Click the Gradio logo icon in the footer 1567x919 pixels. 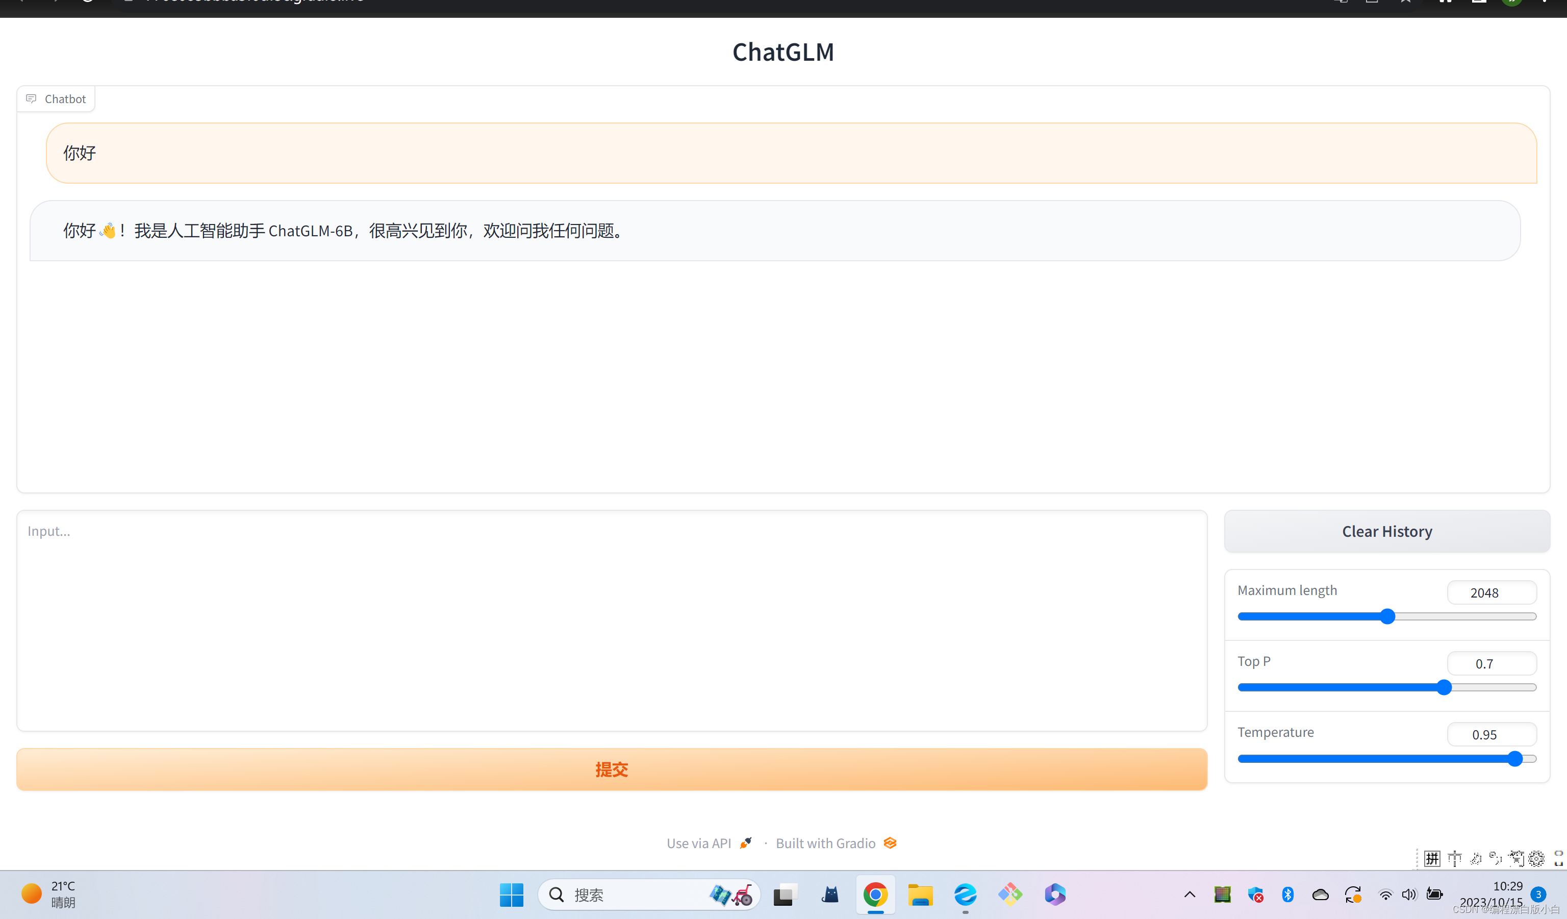click(890, 843)
